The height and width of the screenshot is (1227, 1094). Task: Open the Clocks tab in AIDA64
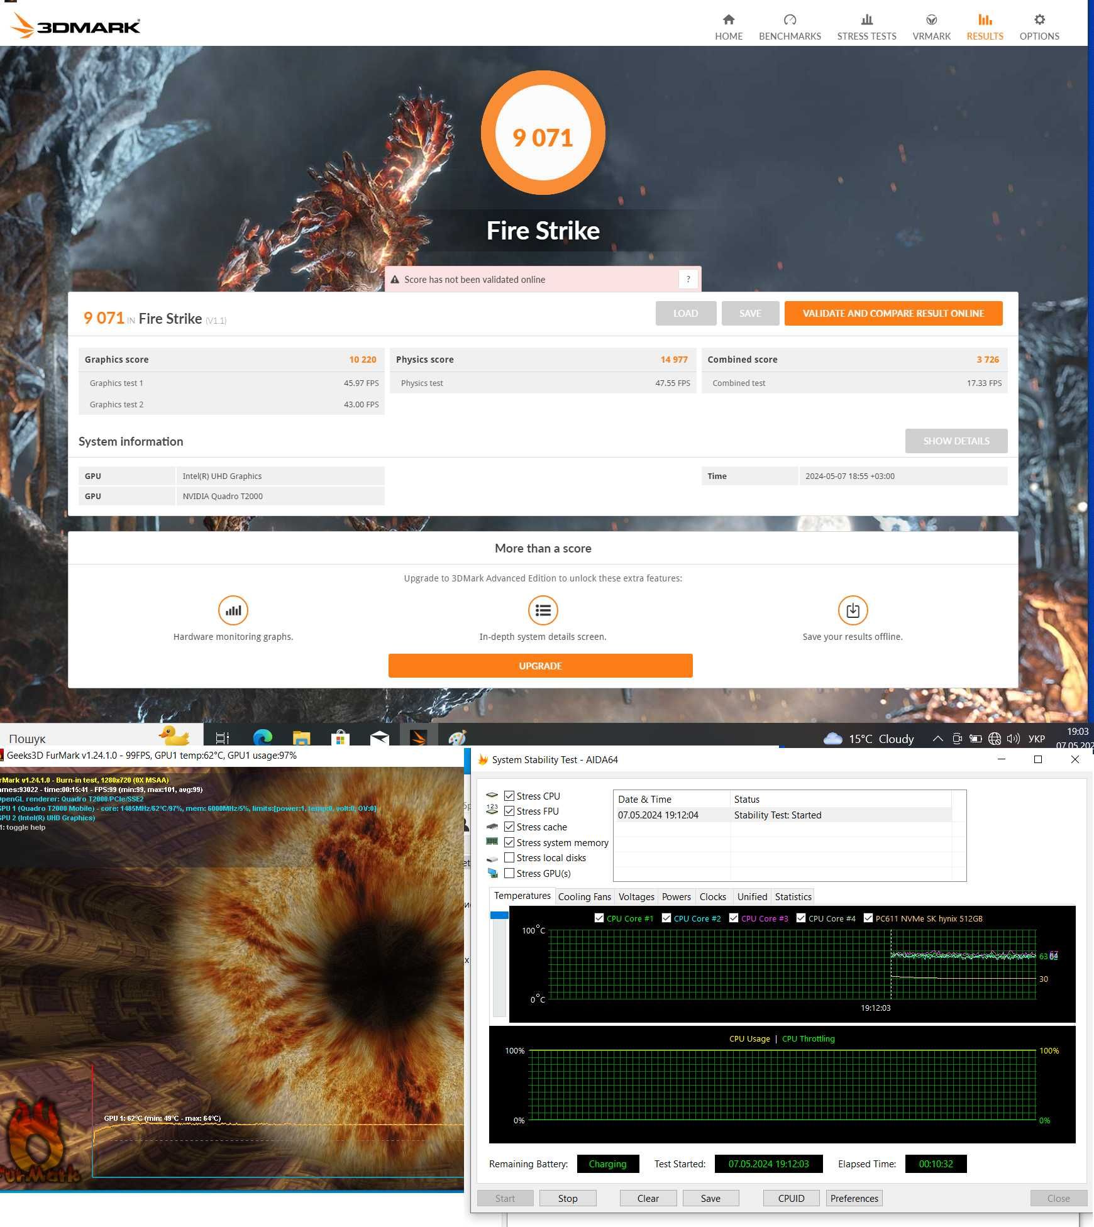(x=712, y=897)
